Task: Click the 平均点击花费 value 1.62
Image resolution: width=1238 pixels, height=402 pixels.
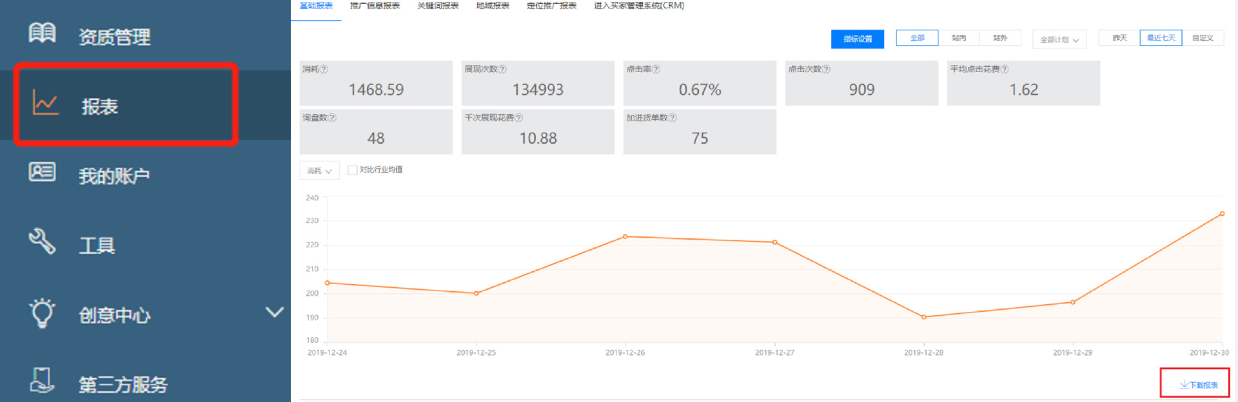Action: [x=1024, y=90]
